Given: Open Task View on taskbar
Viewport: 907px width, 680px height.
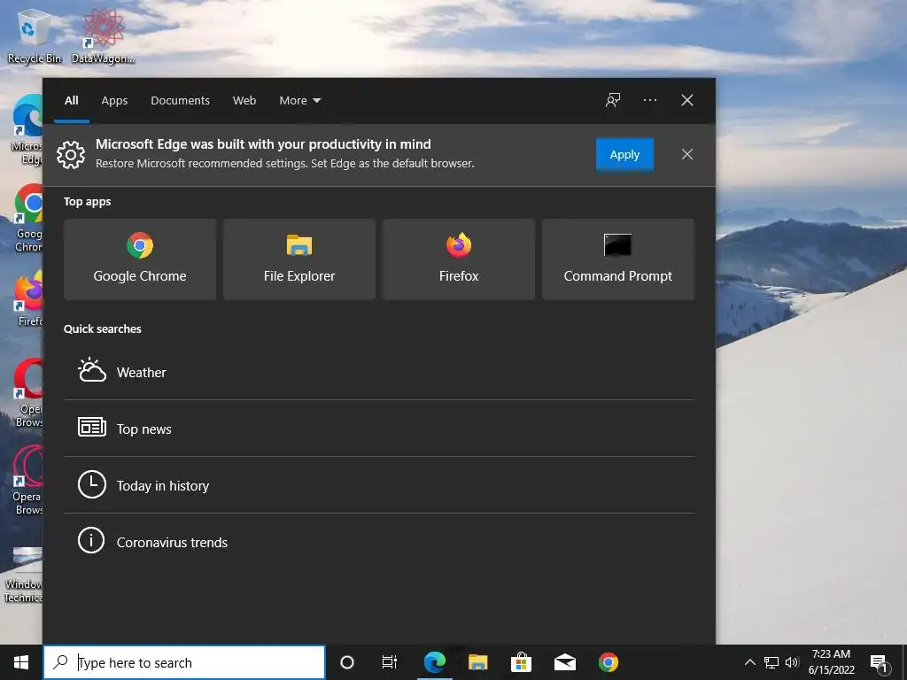Looking at the screenshot, I should (390, 662).
